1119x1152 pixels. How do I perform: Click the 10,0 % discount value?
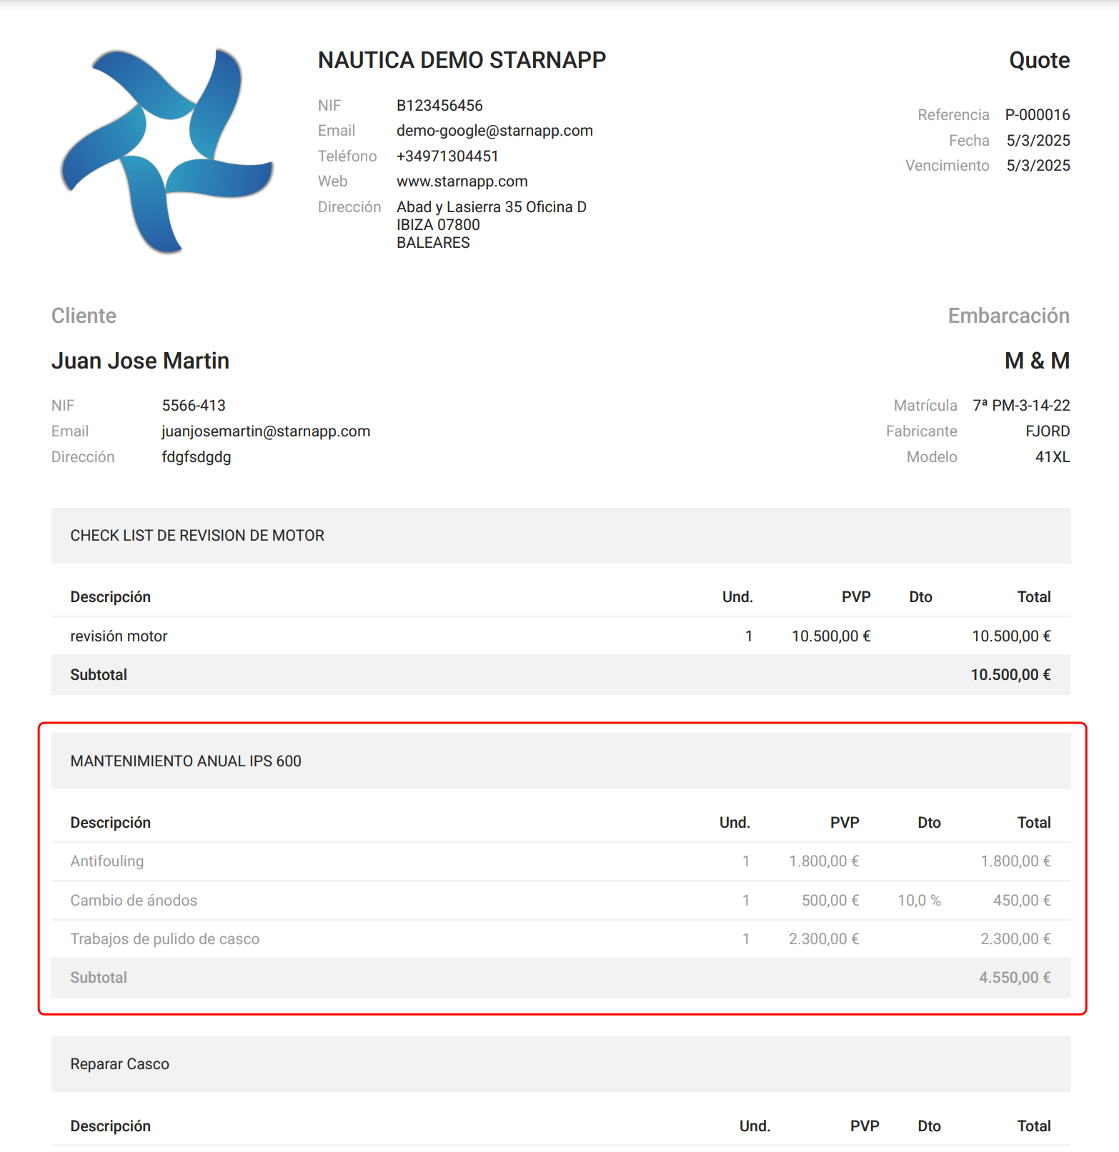919,901
